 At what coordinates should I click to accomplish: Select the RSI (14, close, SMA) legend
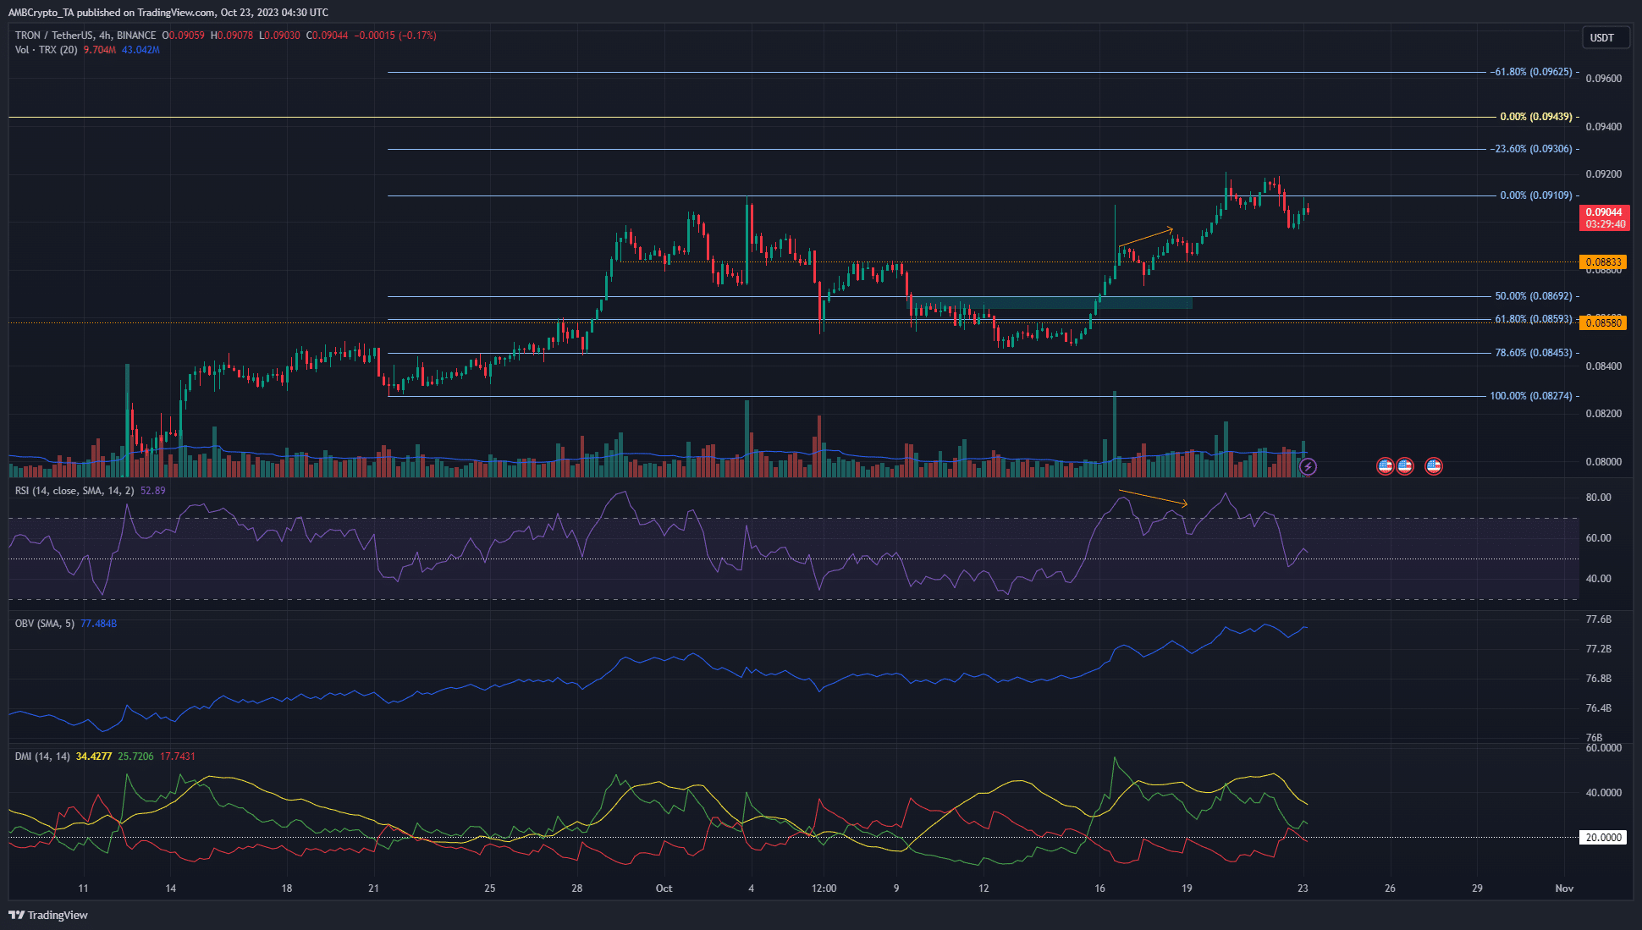(74, 491)
